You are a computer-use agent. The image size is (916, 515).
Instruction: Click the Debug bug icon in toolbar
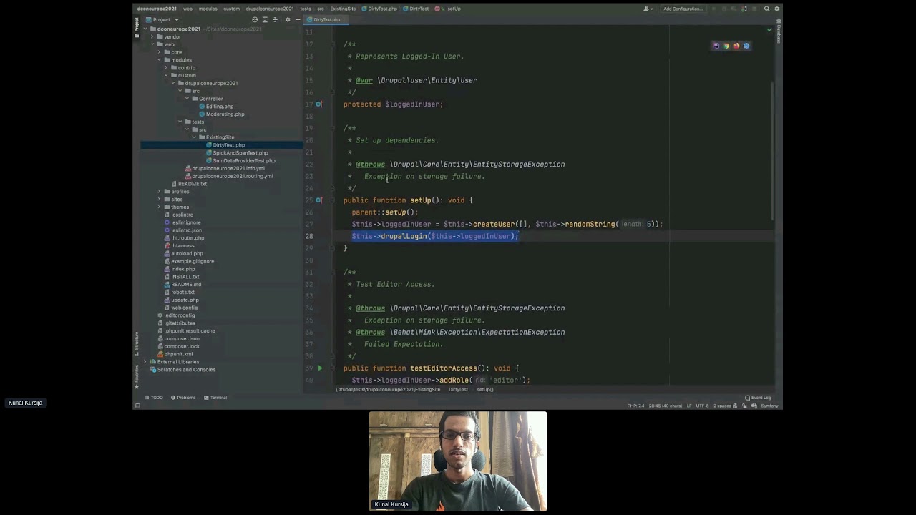click(724, 9)
